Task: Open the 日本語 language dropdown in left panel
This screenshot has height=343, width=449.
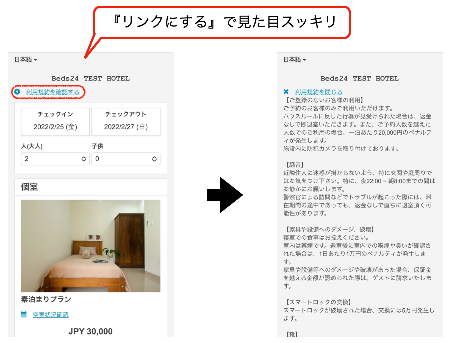Action: (26, 59)
